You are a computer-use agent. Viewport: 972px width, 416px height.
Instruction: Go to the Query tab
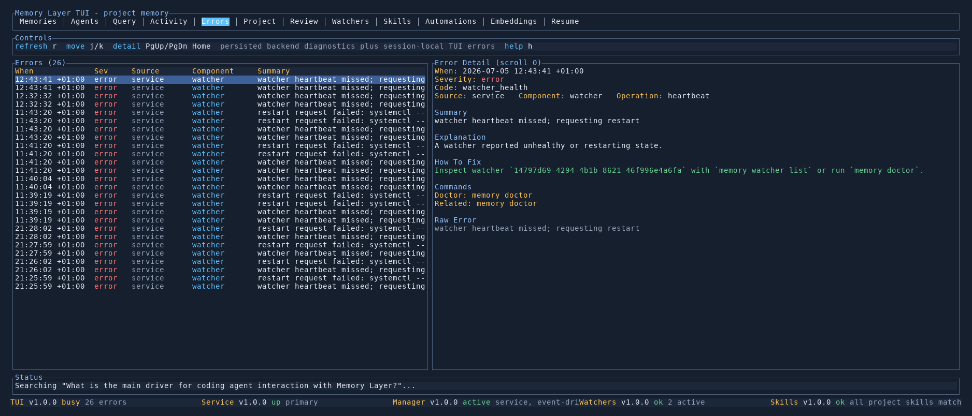[x=124, y=21]
